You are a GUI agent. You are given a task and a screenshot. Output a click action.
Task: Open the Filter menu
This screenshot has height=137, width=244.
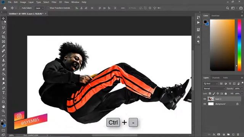[x=54, y=2]
